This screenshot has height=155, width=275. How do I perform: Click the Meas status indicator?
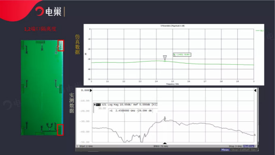tap(225, 150)
